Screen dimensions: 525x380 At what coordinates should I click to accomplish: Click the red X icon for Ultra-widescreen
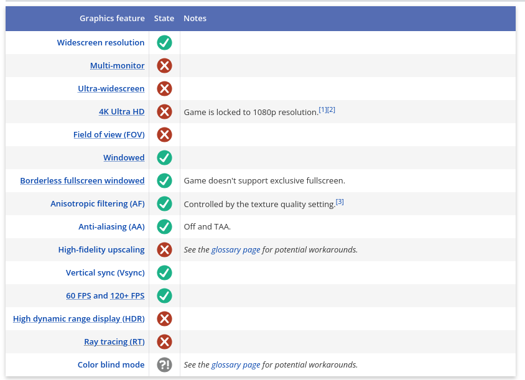tap(164, 89)
